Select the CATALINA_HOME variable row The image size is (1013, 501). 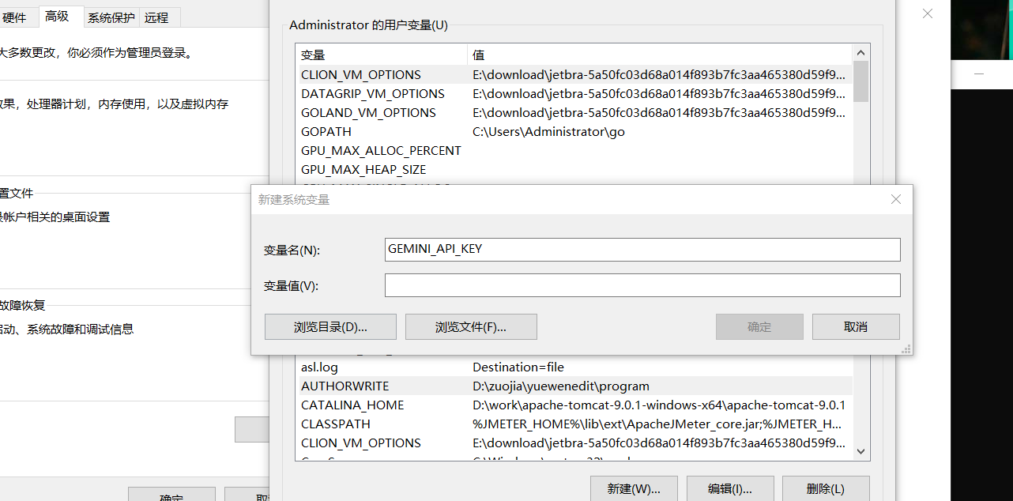pos(395,405)
